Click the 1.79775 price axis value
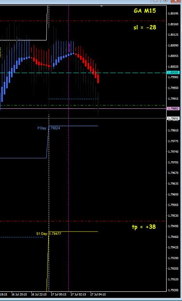Viewport: 182px width, 301px height. point(173,141)
